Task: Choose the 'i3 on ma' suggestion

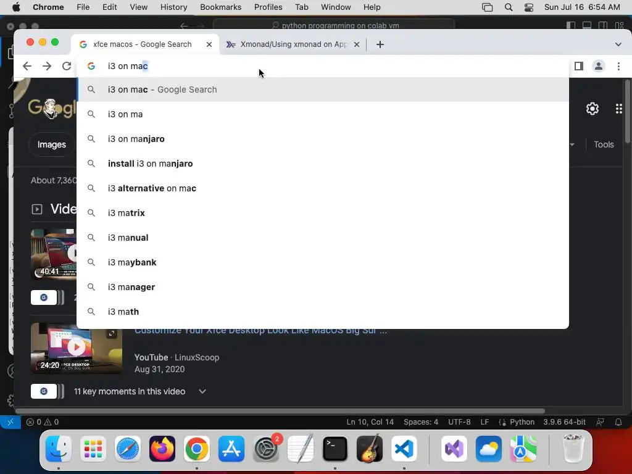Action: [322, 114]
